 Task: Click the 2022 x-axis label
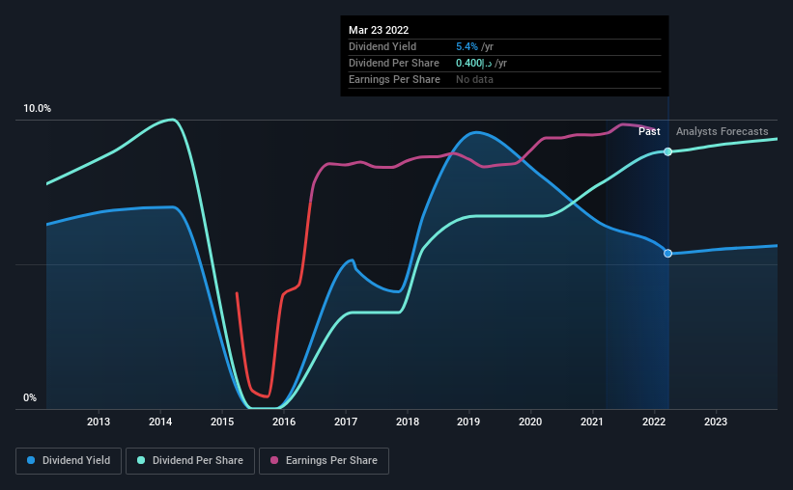tap(653, 422)
